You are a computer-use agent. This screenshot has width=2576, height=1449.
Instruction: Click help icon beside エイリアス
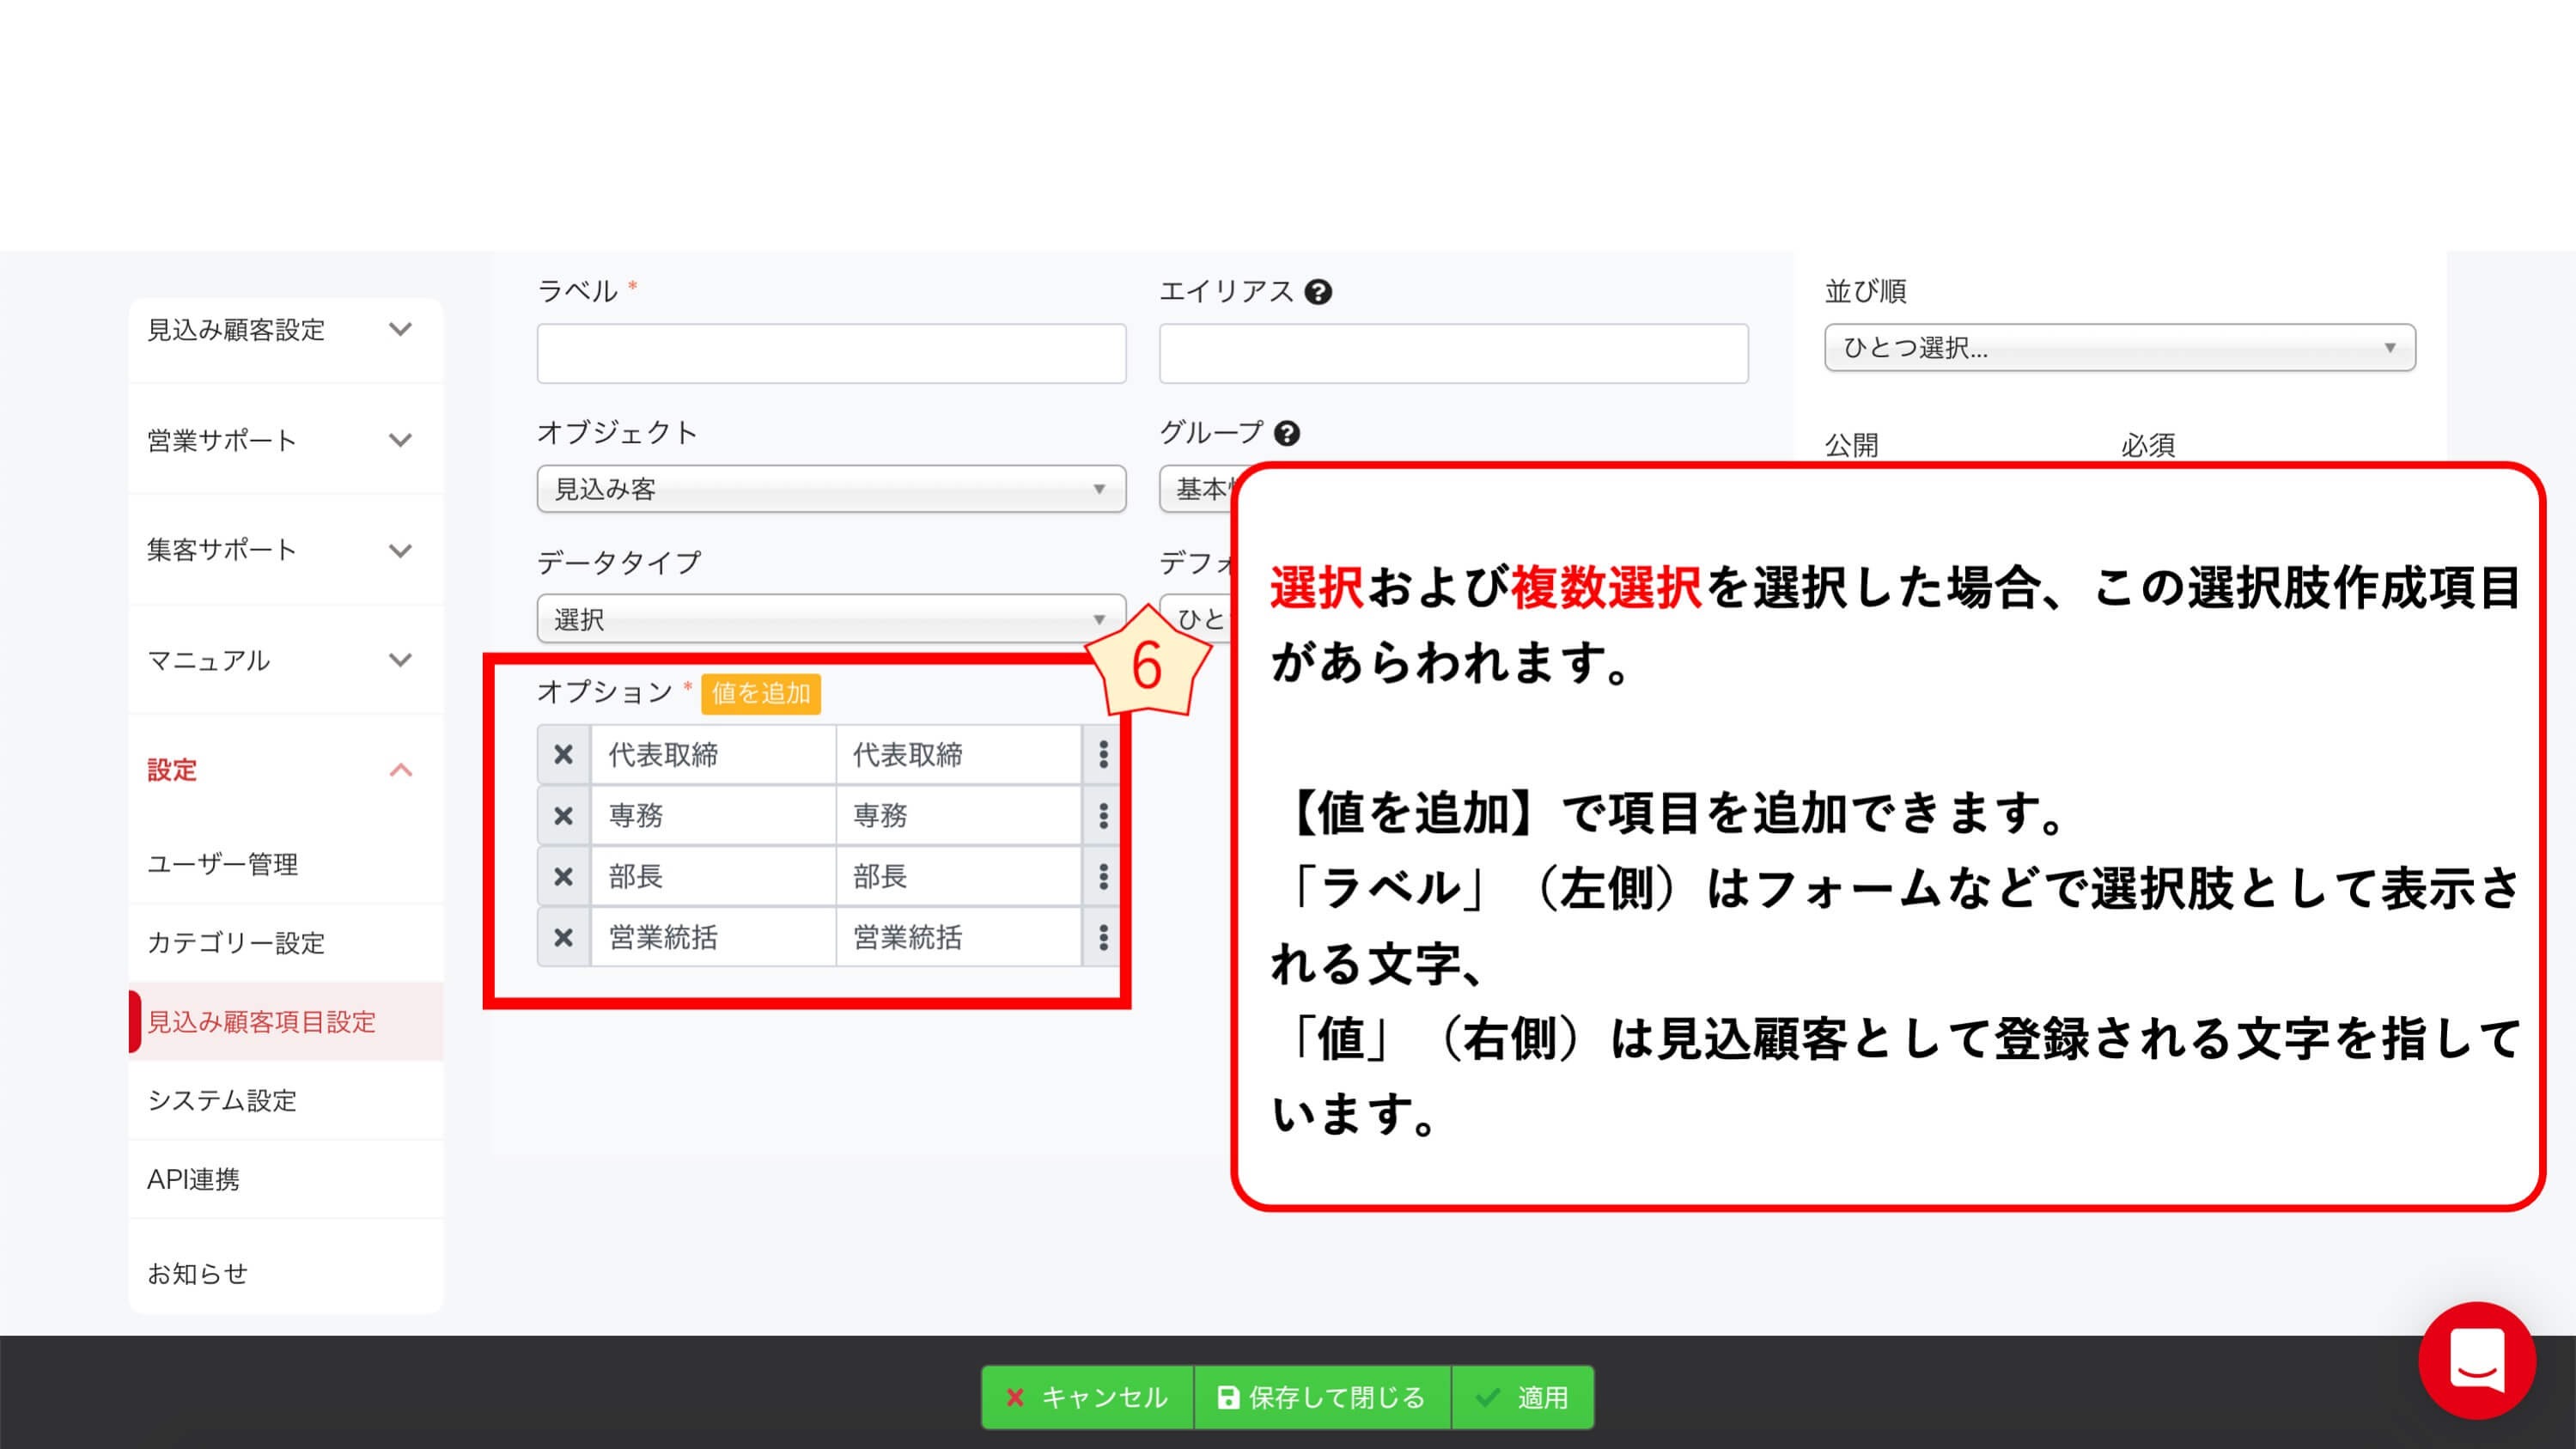[x=1318, y=292]
